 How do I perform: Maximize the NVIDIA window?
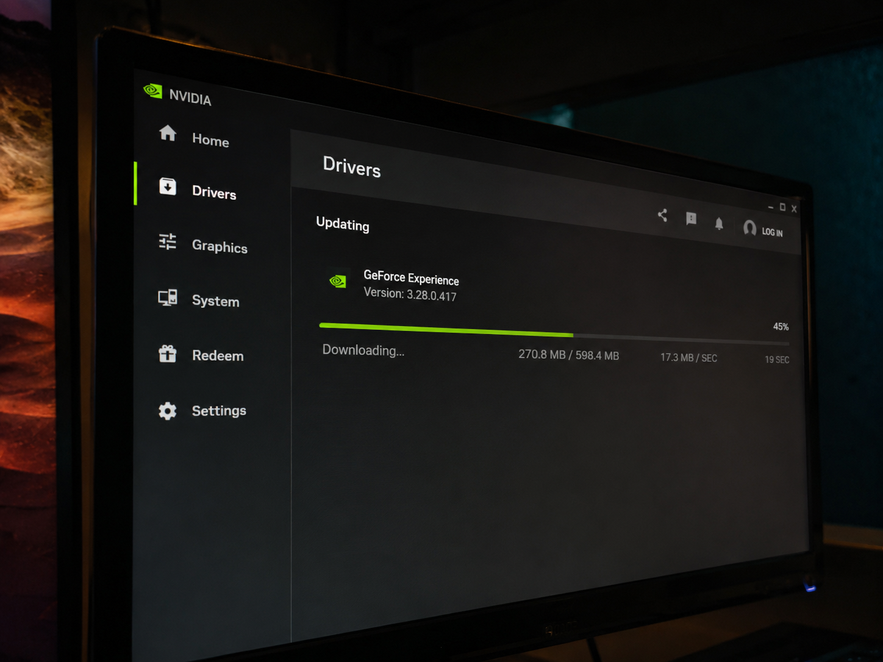coord(782,207)
